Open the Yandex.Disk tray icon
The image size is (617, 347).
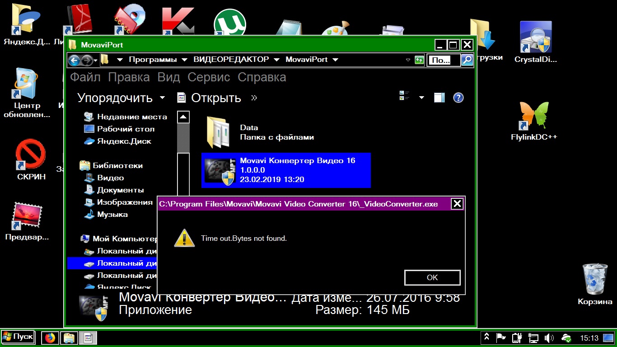566,338
